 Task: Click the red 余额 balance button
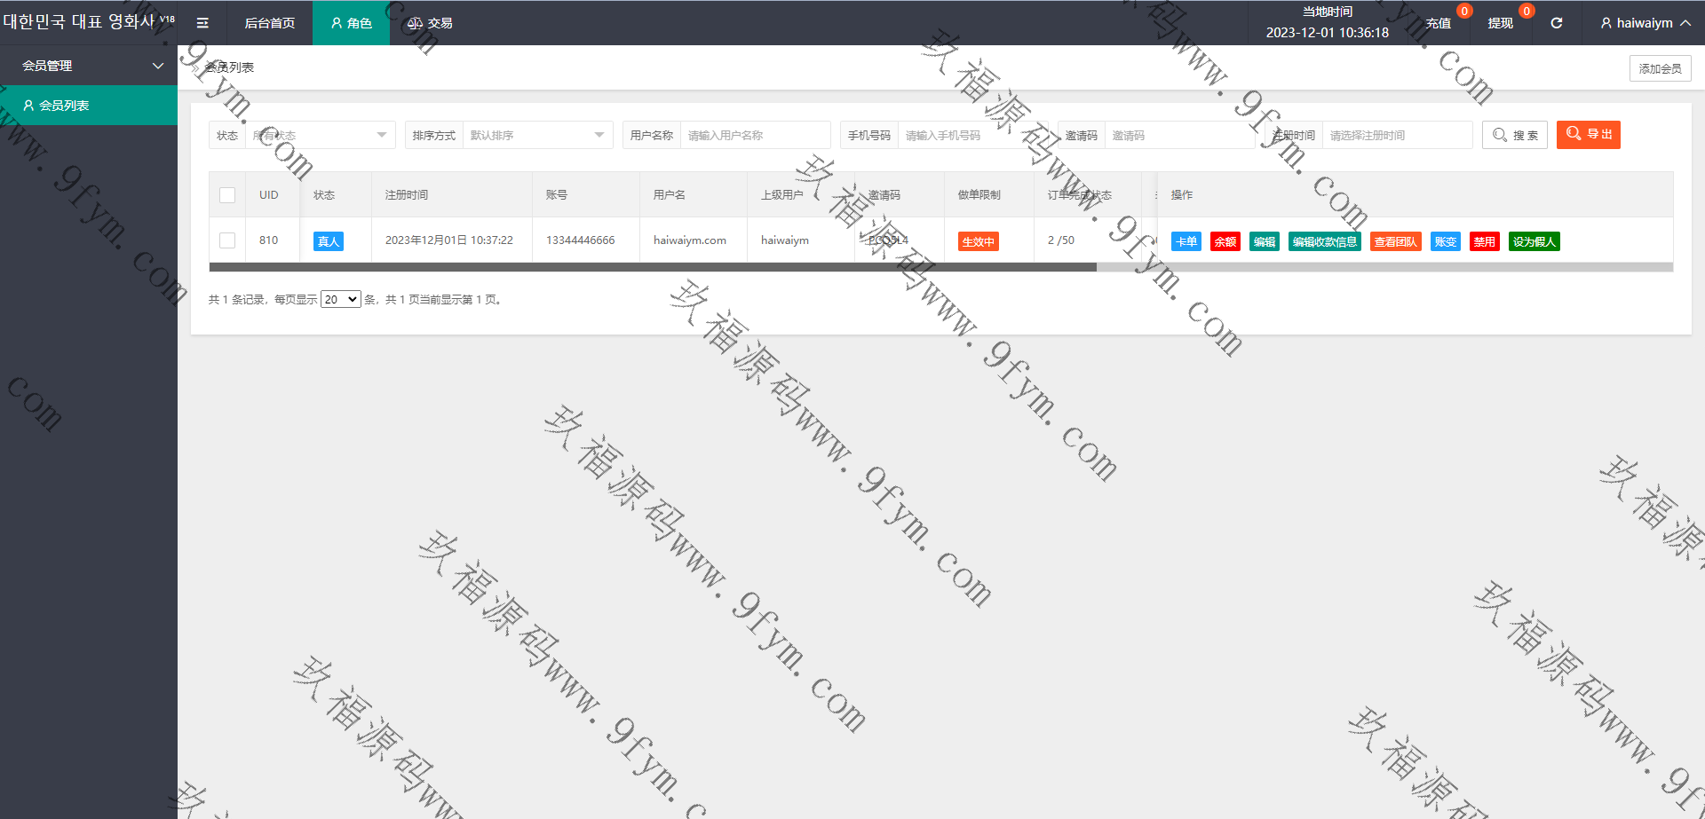click(x=1225, y=241)
